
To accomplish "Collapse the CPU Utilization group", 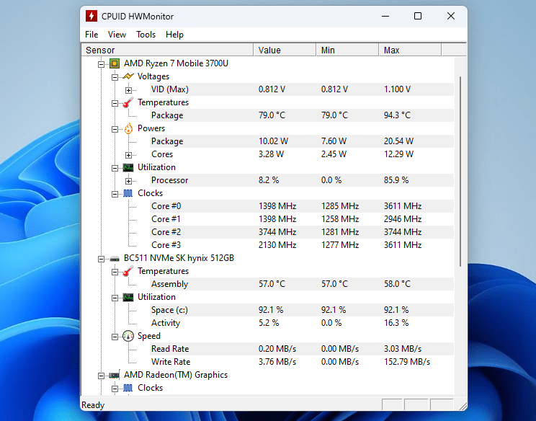I will pyautogui.click(x=115, y=168).
